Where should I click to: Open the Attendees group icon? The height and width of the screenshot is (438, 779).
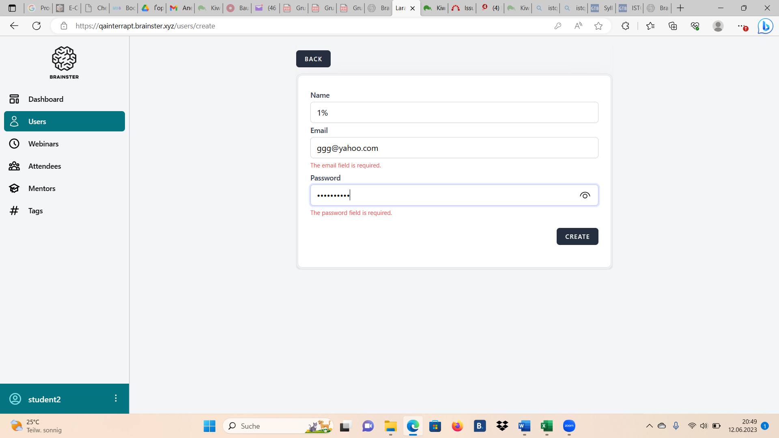point(14,166)
